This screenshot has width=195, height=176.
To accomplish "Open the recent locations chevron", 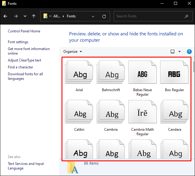I will (x=25, y=16).
